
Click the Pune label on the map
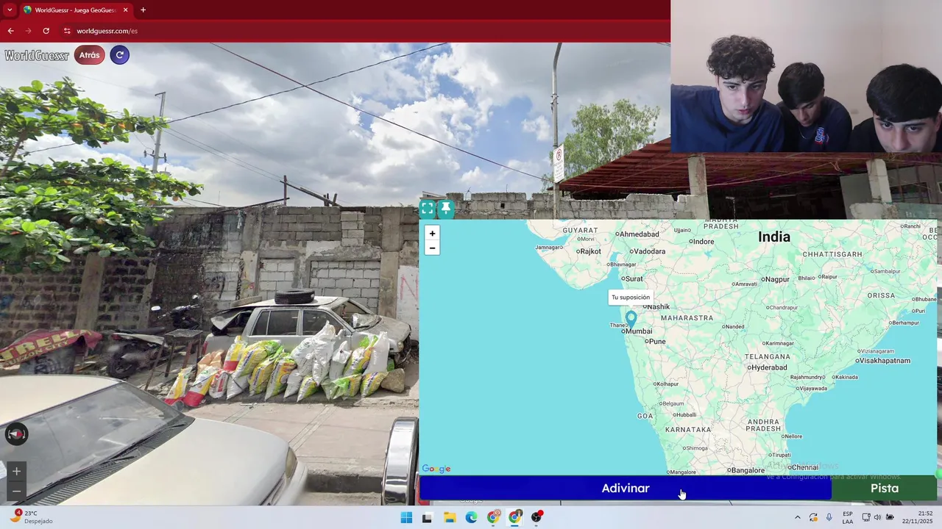pyautogui.click(x=656, y=342)
